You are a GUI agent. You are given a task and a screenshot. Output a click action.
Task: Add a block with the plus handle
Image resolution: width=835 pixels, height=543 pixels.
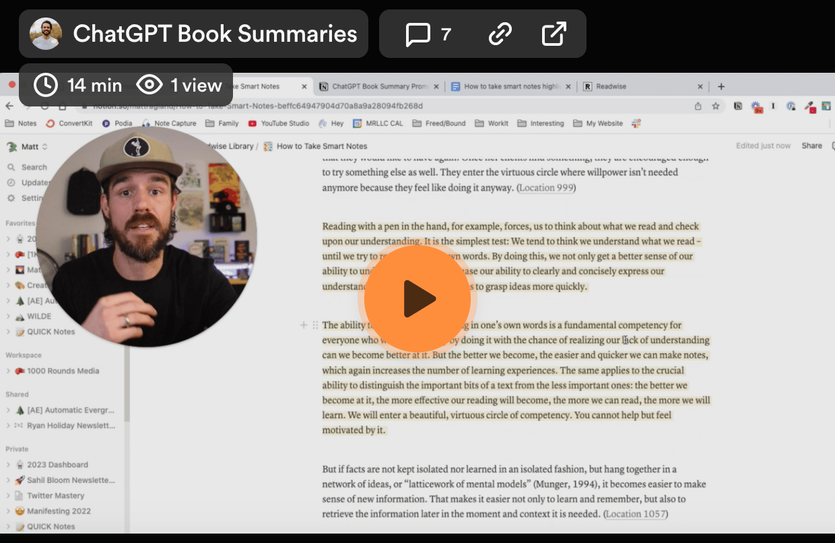(303, 325)
